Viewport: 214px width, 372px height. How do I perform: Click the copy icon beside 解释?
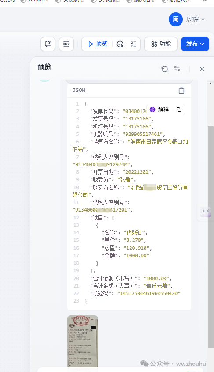179,109
